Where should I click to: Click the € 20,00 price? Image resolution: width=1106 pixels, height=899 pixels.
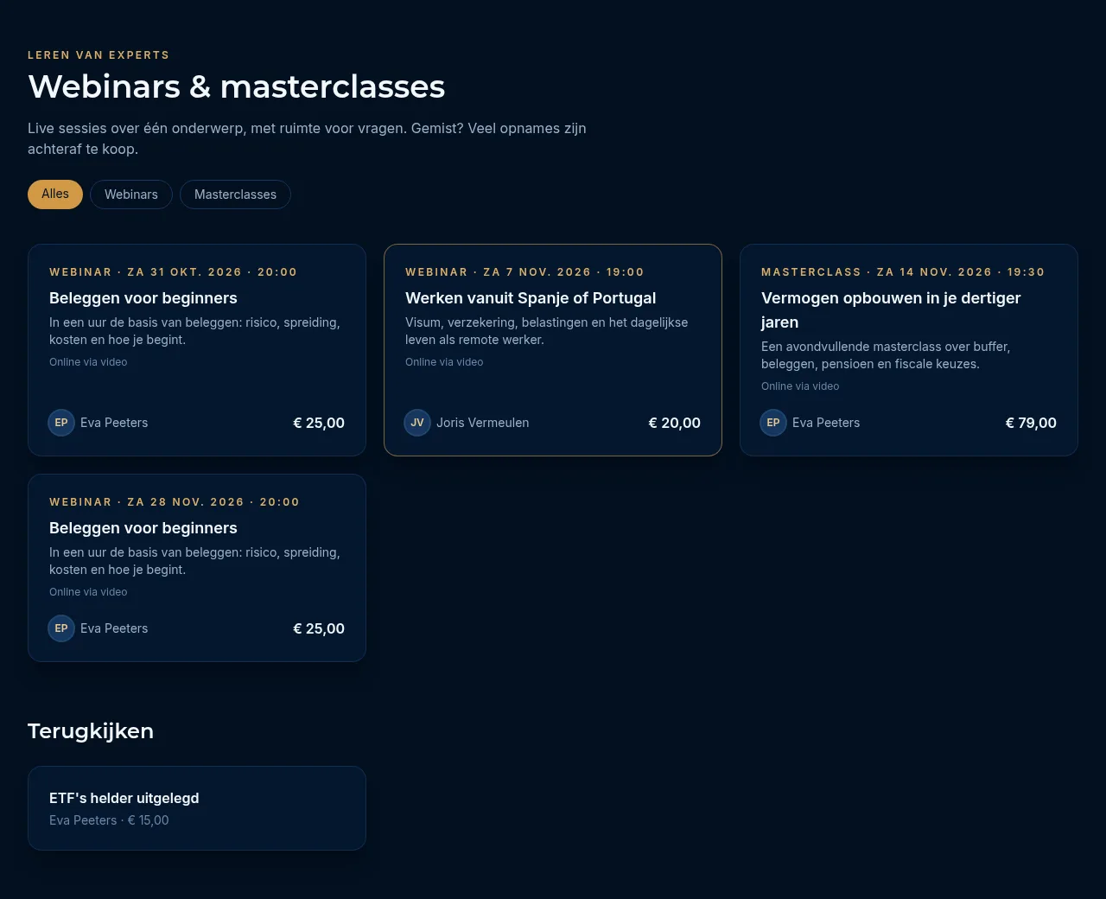(x=675, y=423)
